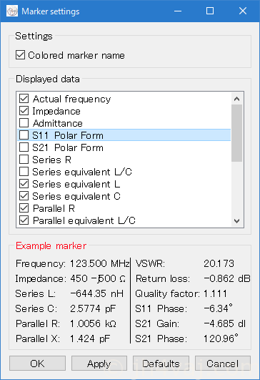Viewport: 260px width, 380px height.
Task: Enable S21 Polar Form display
Action: (x=24, y=147)
